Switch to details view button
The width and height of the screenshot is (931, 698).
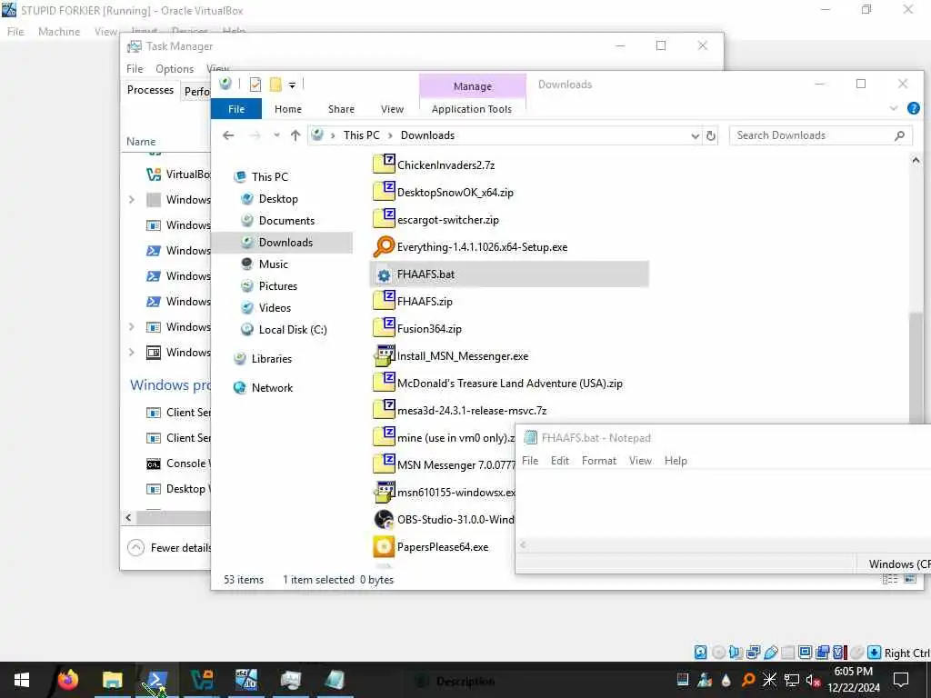coord(890,579)
